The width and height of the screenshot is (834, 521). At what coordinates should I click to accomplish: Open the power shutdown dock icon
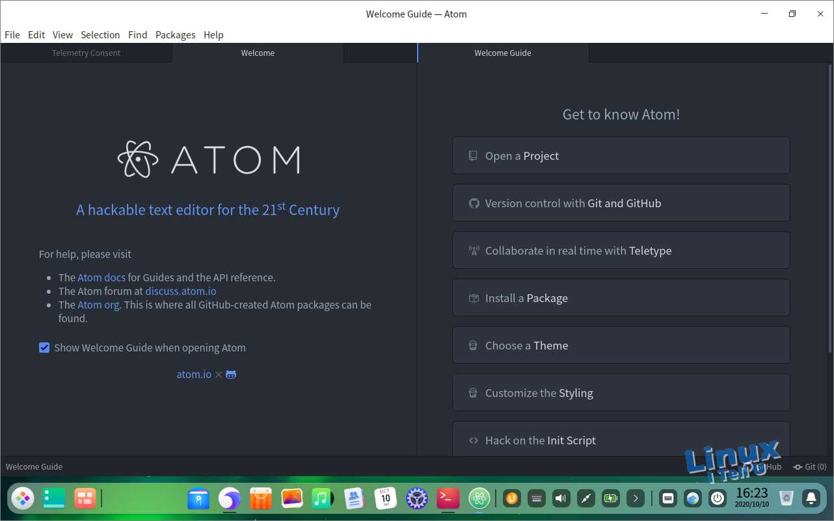click(718, 498)
